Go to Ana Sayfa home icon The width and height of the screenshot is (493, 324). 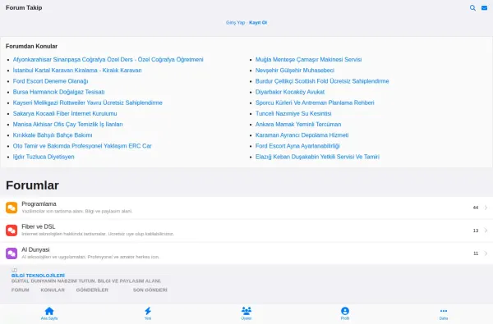pyautogui.click(x=49, y=311)
